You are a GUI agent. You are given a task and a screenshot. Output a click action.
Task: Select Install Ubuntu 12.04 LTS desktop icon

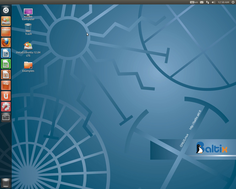tap(28, 49)
